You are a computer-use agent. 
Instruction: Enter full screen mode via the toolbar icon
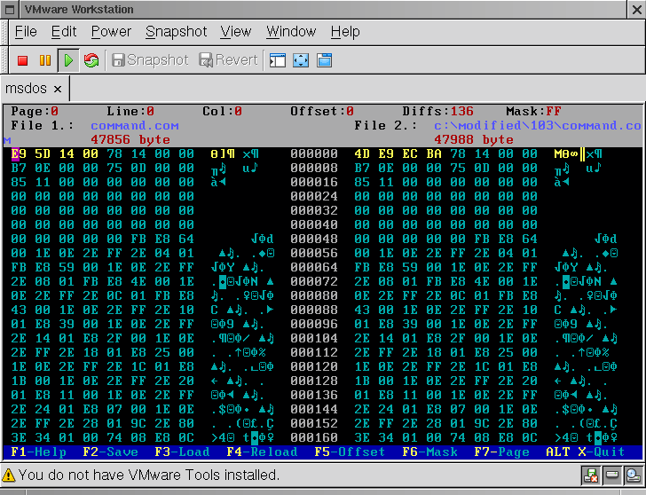301,60
